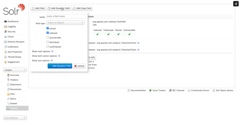Expand the second analyzer TokenizerChain details
The width and height of the screenshot is (240, 127).
click(138, 50)
